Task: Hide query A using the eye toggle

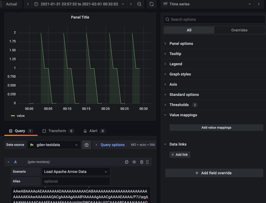Action: [134, 162]
